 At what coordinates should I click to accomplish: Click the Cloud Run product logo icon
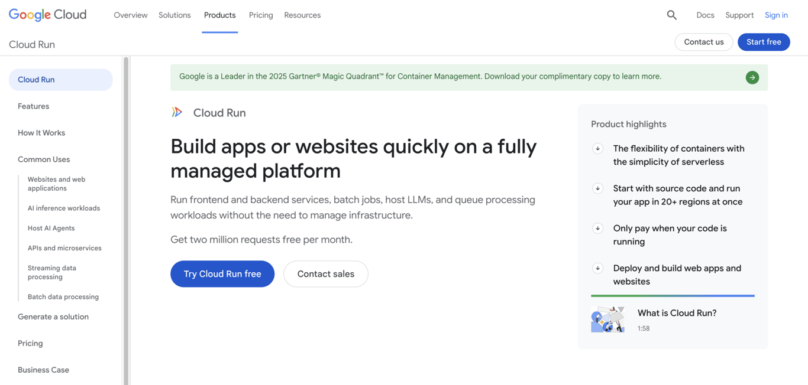coord(177,112)
